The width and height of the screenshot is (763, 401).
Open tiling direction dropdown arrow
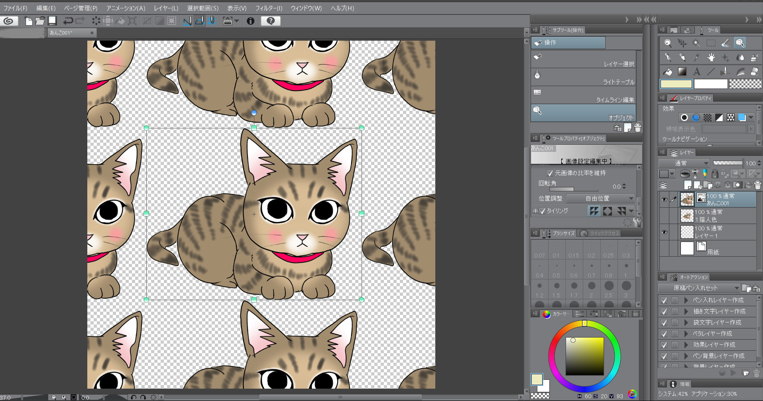tap(631, 211)
